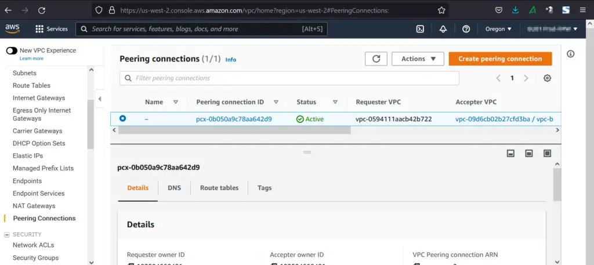Click the Filter peering connections field
This screenshot has height=265, width=594.
click(x=289, y=78)
